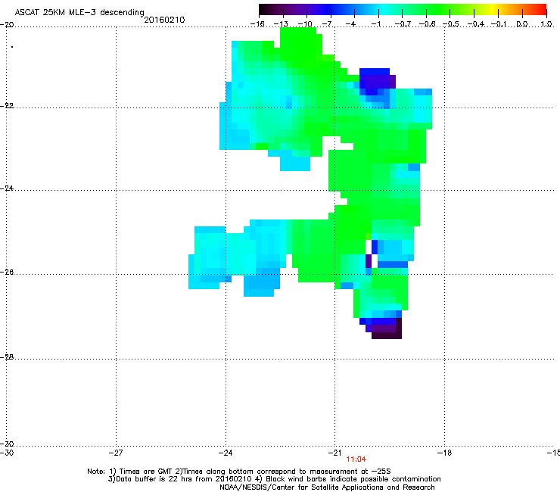The image size is (560, 492).
Task: Click the -0.7 label on the color bar
Action: [403, 24]
